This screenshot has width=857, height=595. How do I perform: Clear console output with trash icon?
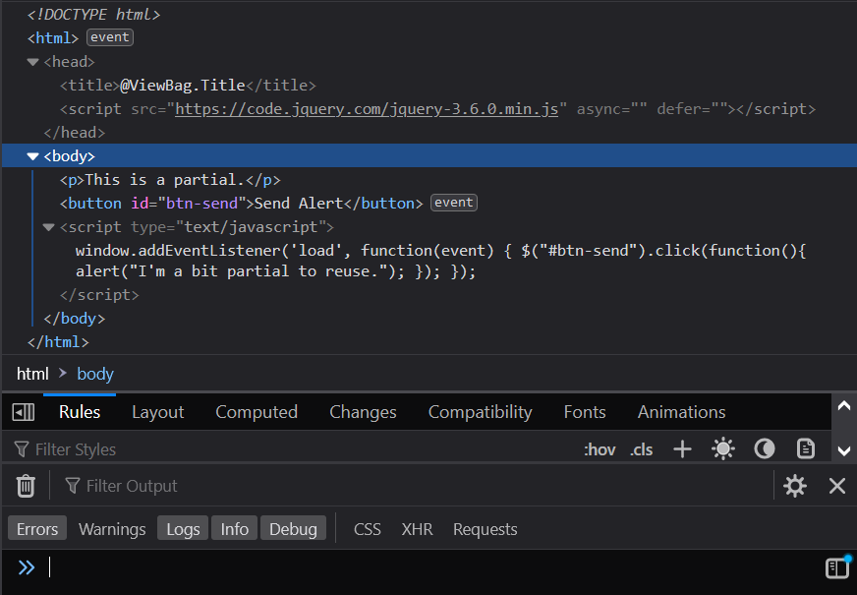26,486
